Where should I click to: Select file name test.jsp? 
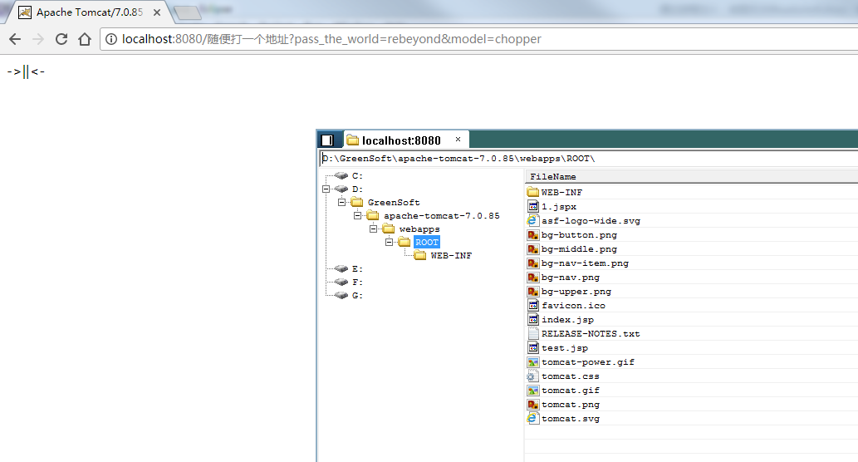pos(565,347)
